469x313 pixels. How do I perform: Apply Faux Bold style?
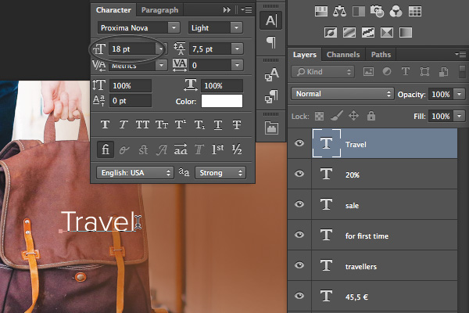tap(105, 124)
